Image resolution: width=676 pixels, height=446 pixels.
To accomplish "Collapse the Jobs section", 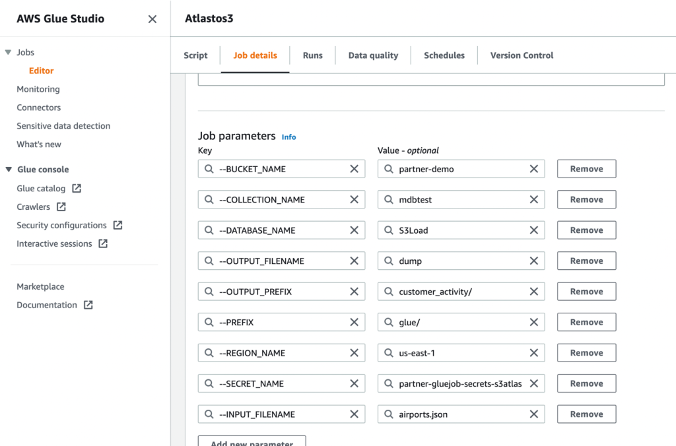I will tap(7, 52).
